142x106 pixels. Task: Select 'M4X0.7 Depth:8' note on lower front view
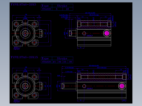click(x=17, y=101)
